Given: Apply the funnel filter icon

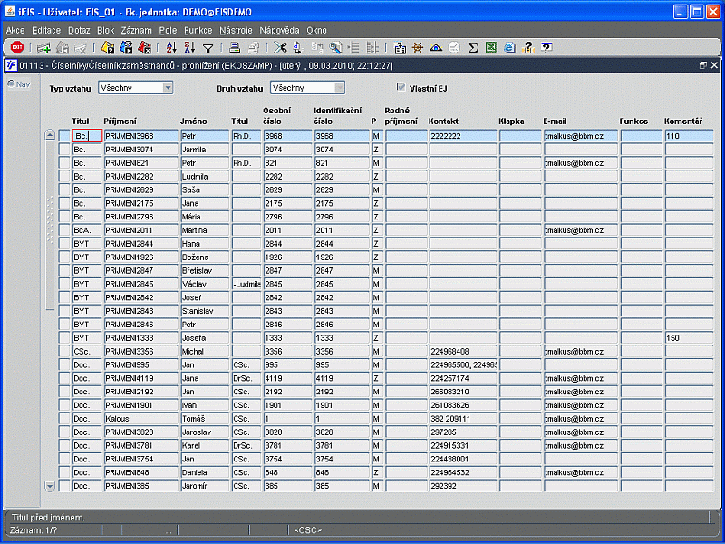Looking at the screenshot, I should click(208, 47).
